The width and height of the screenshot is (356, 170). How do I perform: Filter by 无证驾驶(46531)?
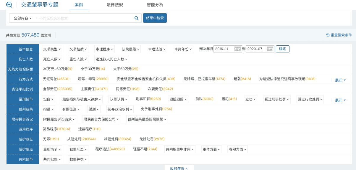click(56, 79)
